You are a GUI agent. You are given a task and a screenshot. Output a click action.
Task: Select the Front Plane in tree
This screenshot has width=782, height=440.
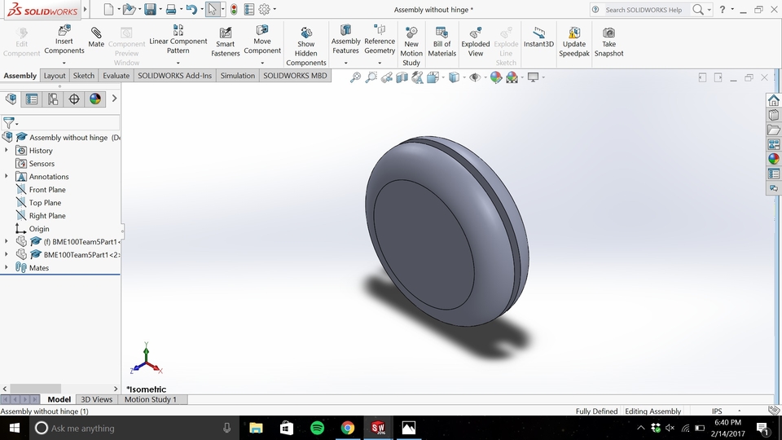[47, 190]
